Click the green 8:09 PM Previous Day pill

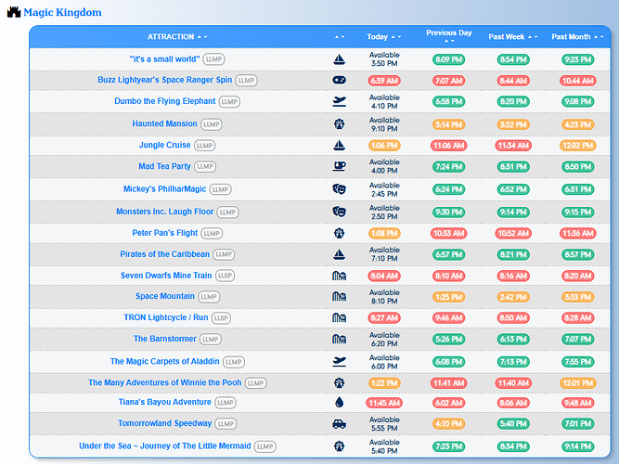pyautogui.click(x=449, y=59)
